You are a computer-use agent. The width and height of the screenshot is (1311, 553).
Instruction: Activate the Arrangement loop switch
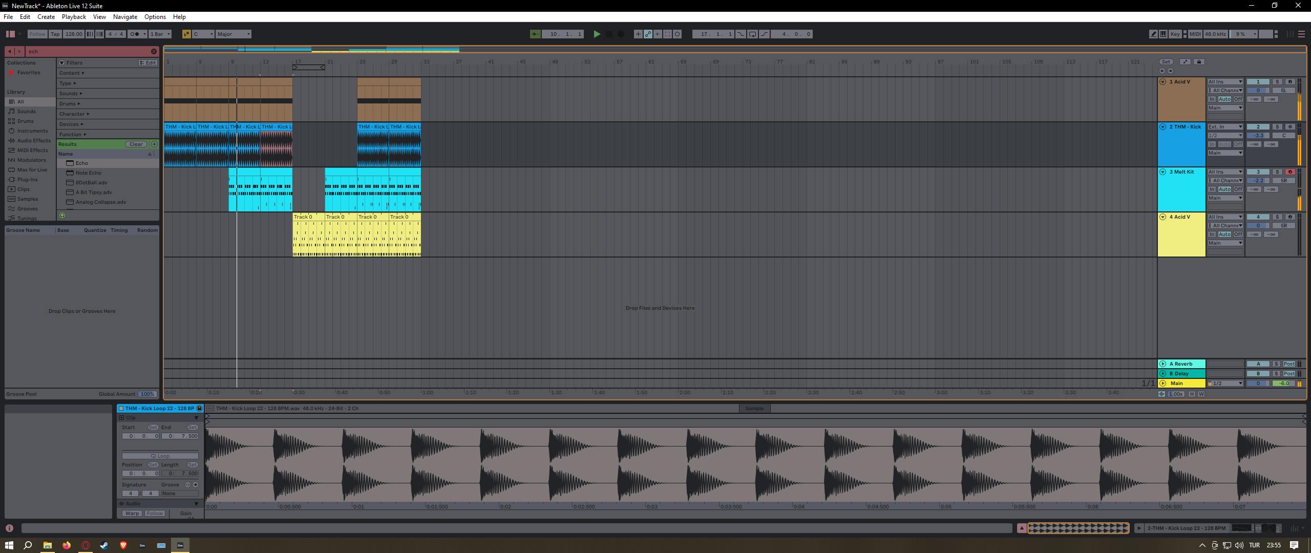click(x=752, y=34)
